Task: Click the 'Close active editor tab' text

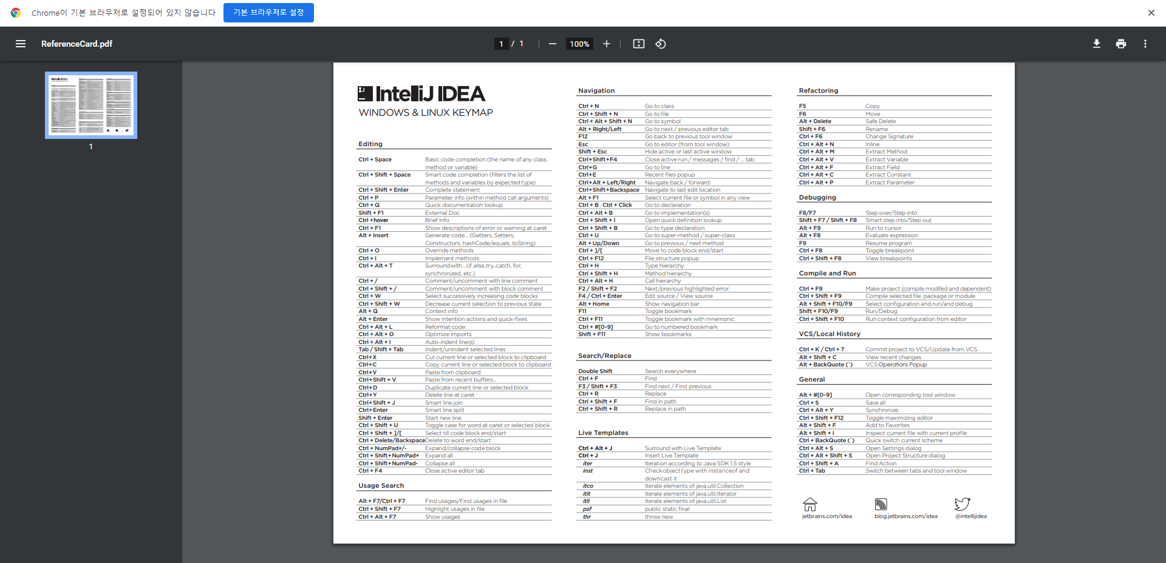Action: [x=455, y=471]
